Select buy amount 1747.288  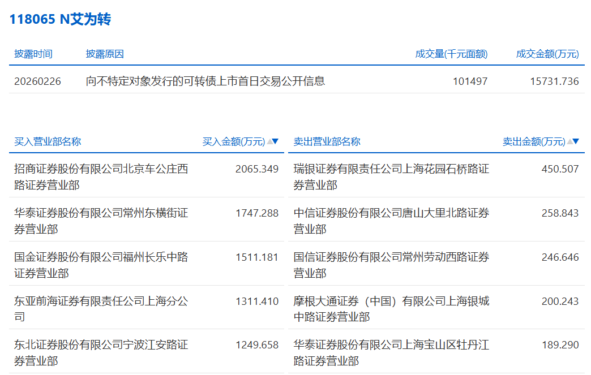(256, 213)
